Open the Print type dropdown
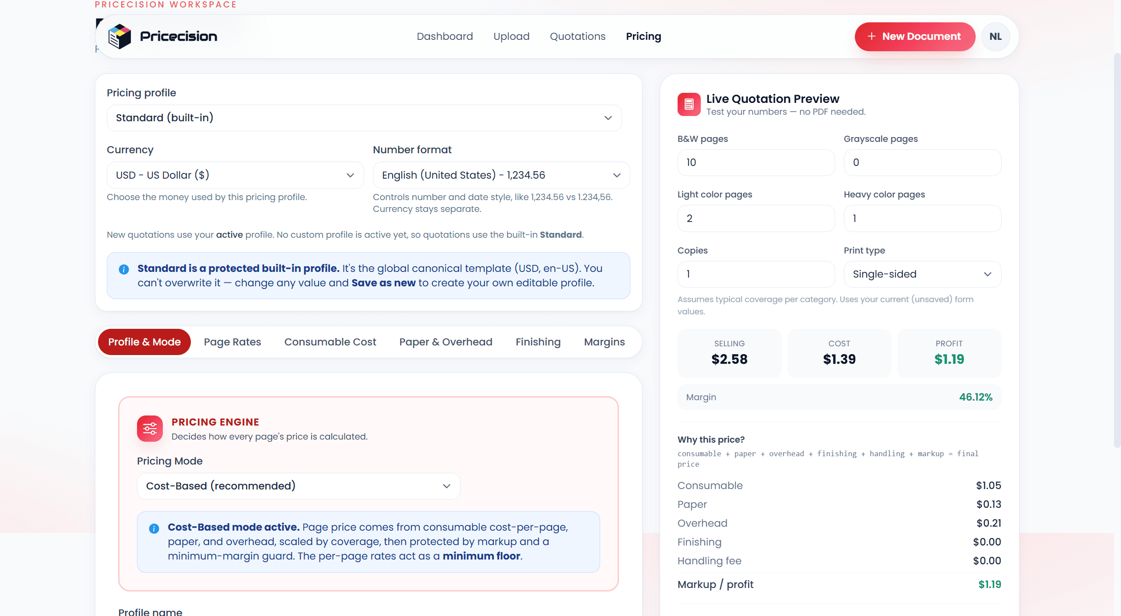 pos(922,274)
